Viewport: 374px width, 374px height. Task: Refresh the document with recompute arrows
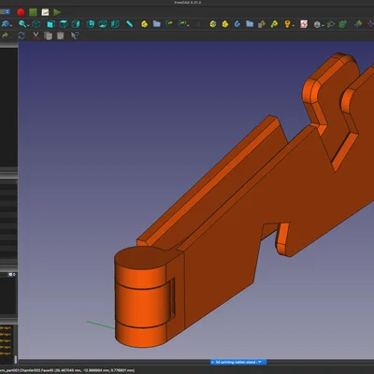click(22, 36)
